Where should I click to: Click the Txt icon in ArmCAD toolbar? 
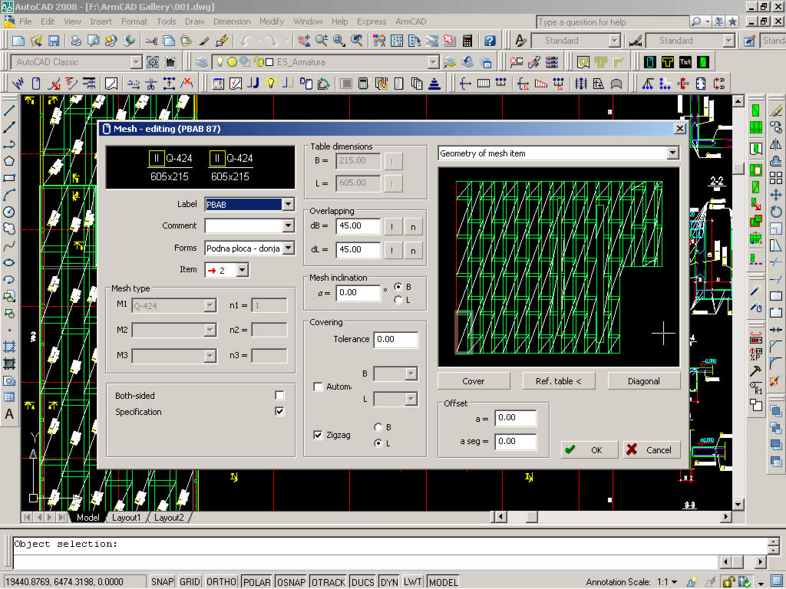tap(685, 62)
